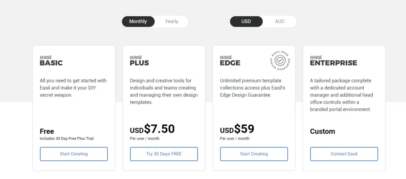Click the Easil Basic logo
The height and width of the screenshot is (179, 406).
point(51,60)
